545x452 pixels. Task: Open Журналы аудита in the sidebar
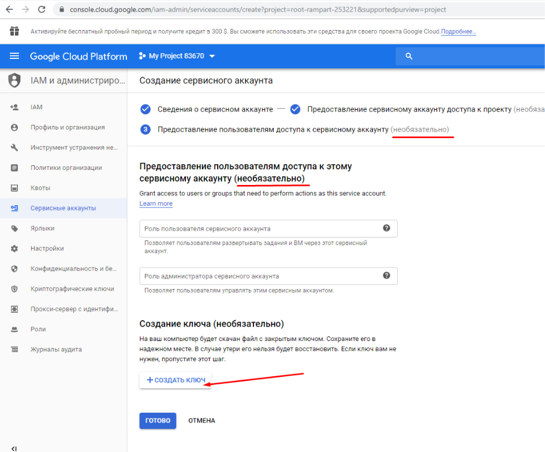(64, 349)
